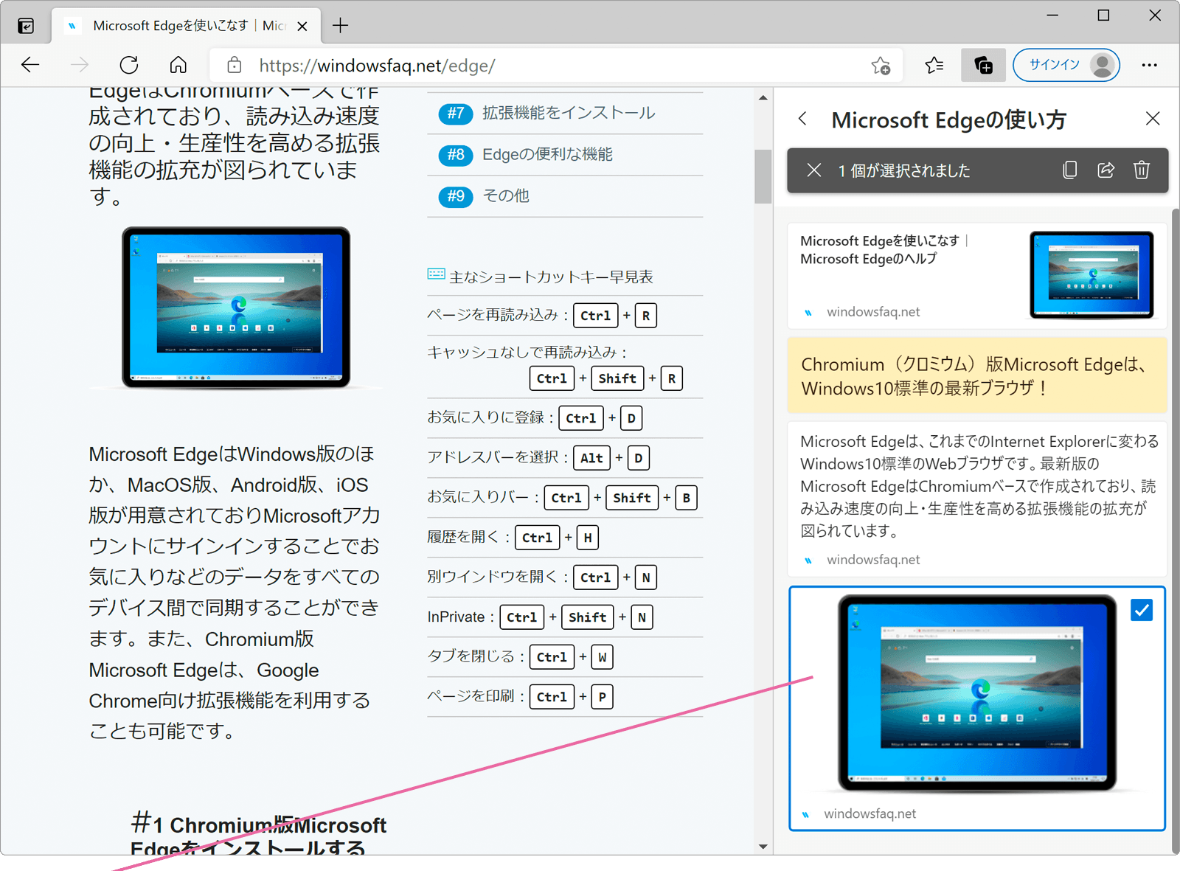
Task: Click the Microsoft Edgeの使い方 collection title
Action: 948,119
